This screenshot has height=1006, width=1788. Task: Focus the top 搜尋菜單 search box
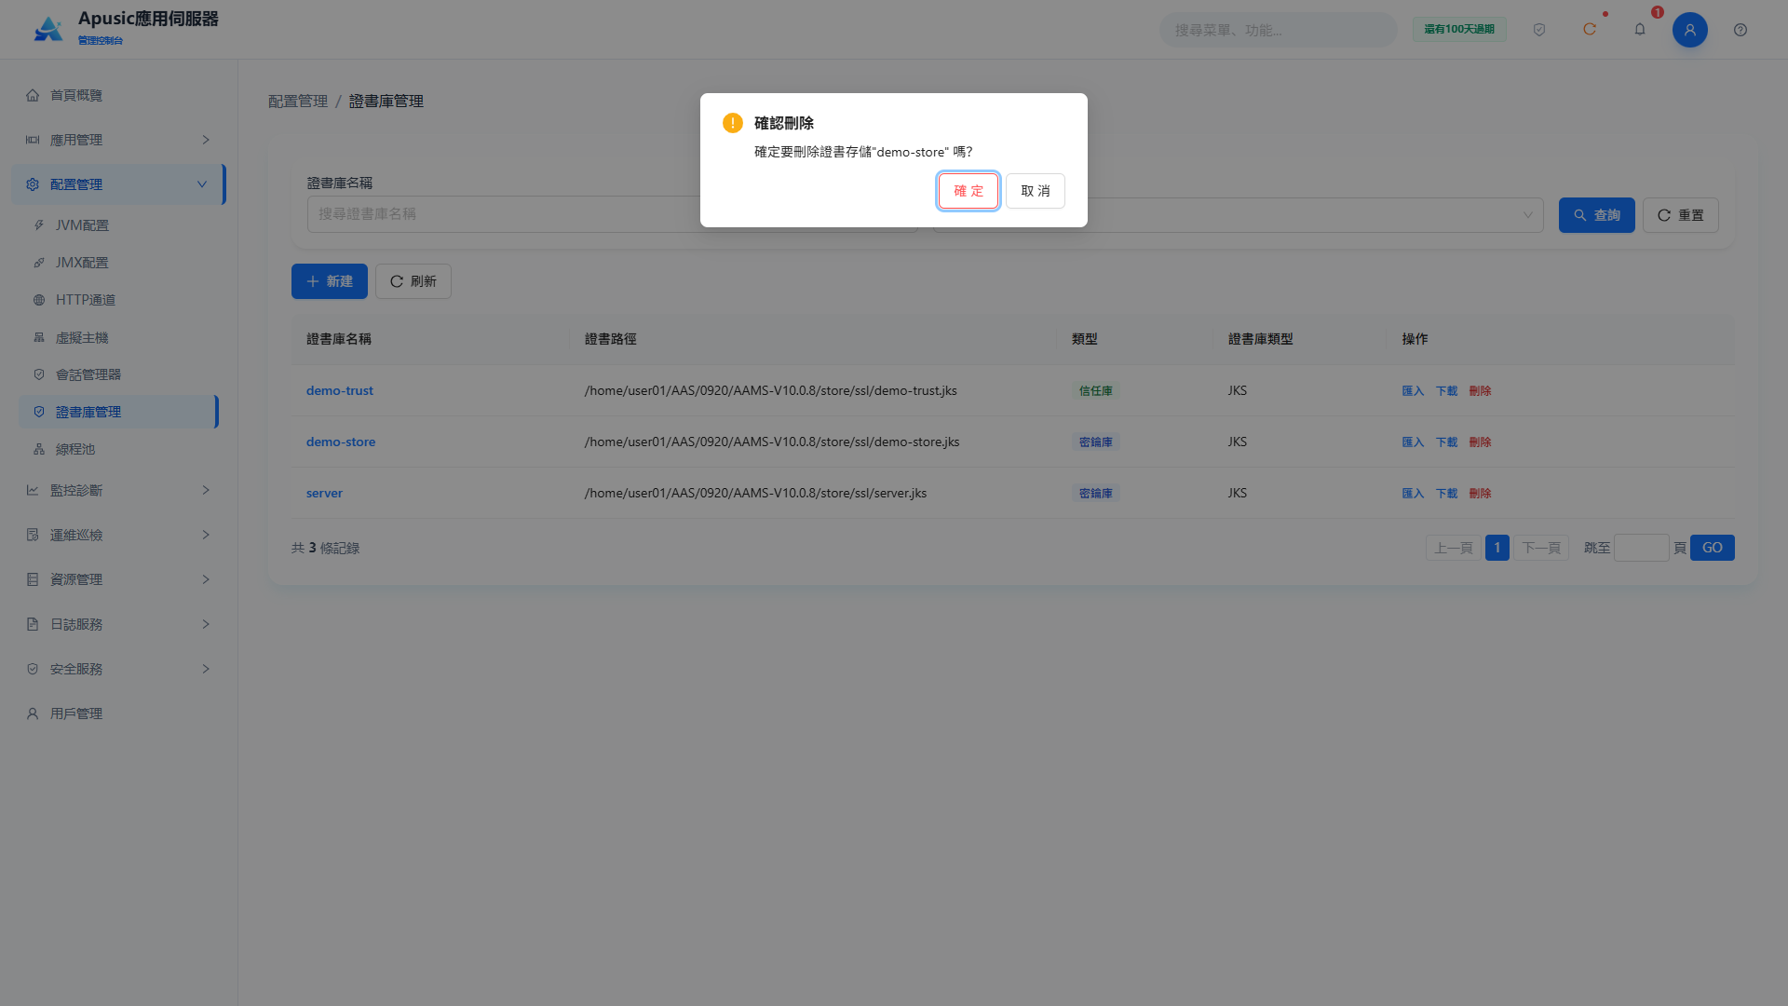[x=1278, y=30]
